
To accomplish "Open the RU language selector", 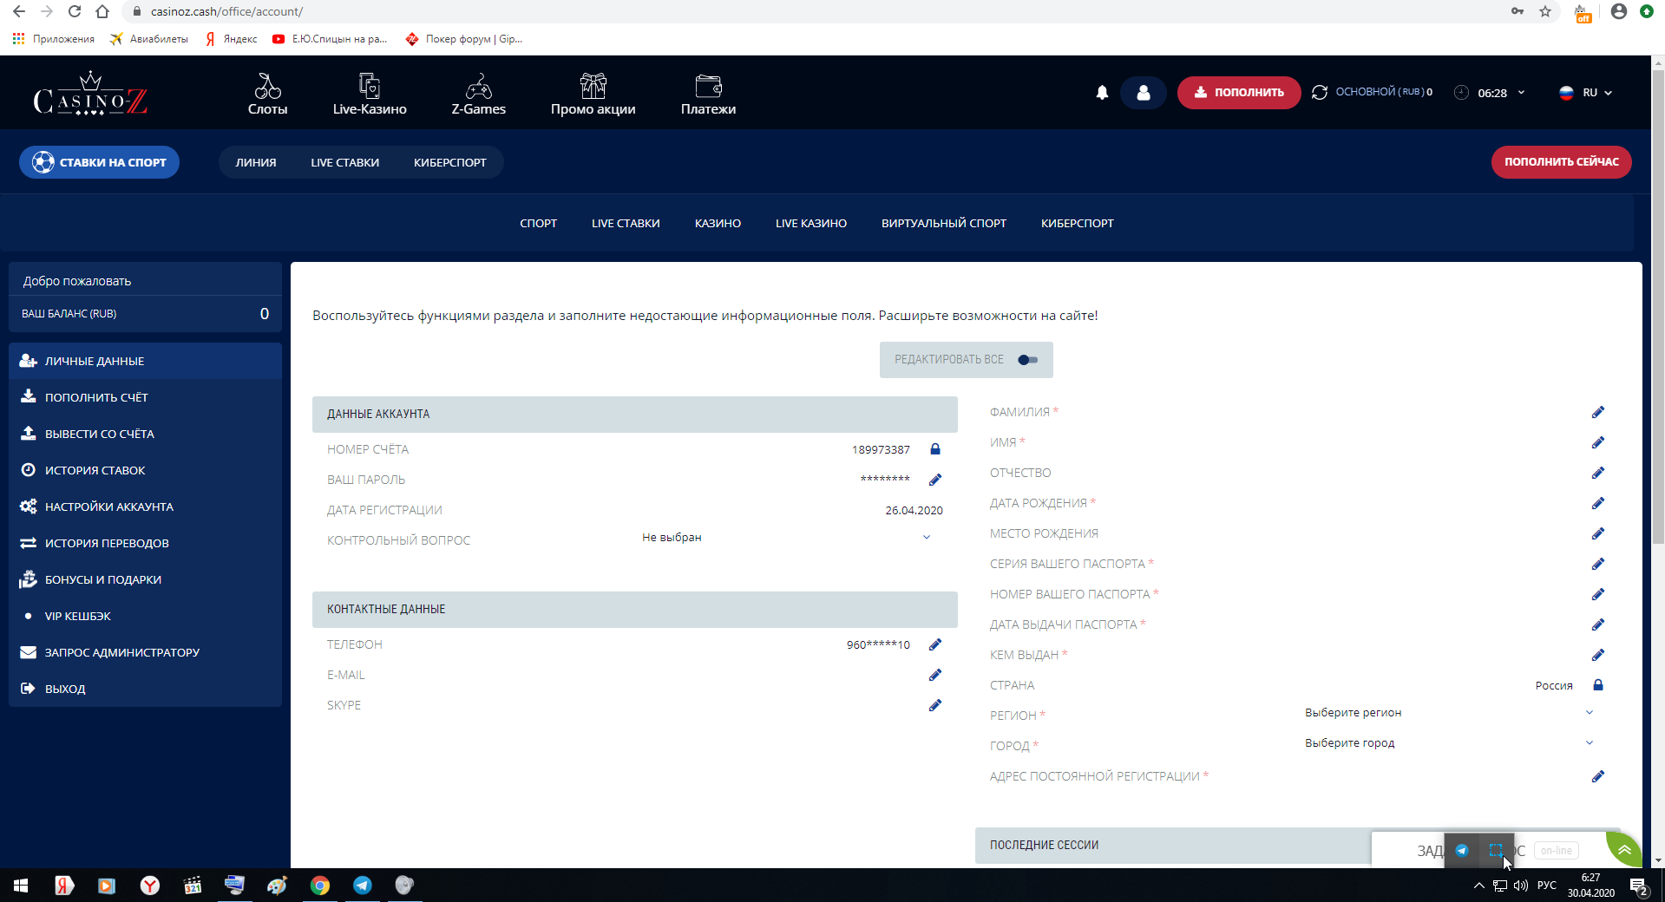I will [1587, 93].
